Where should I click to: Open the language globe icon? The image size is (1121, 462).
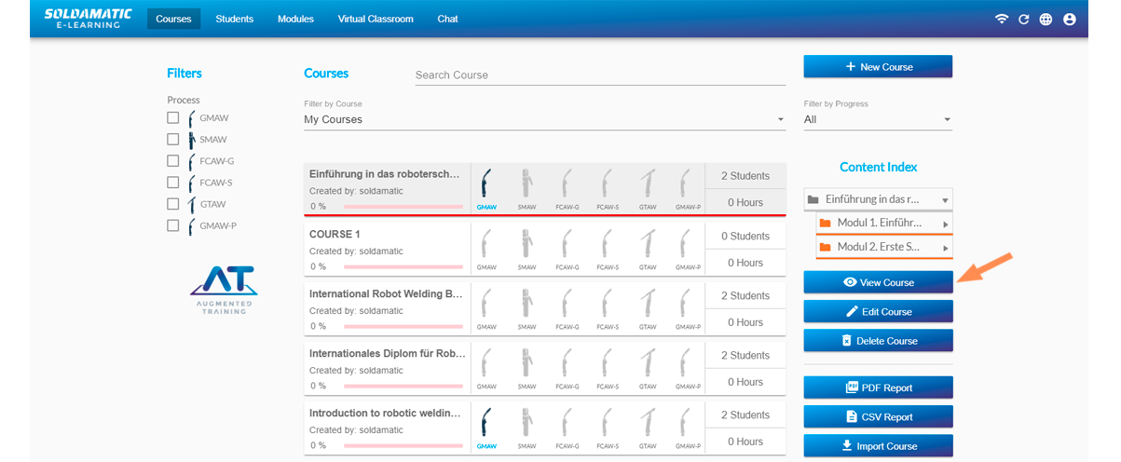click(1046, 19)
